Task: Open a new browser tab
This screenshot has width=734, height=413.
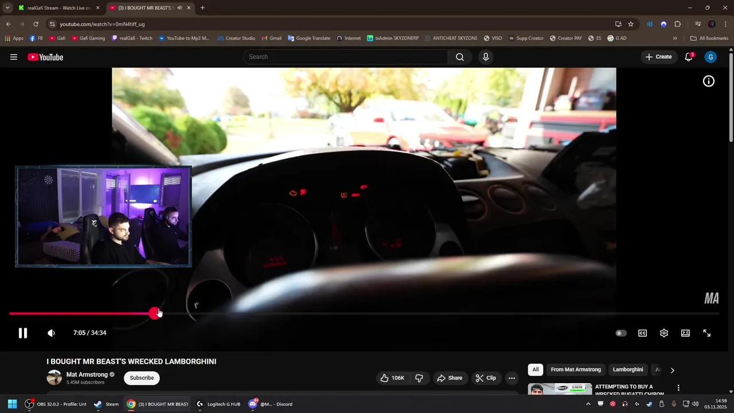Action: [x=202, y=8]
